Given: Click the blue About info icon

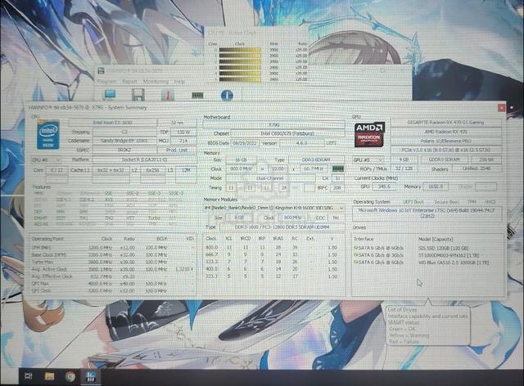Looking at the screenshot, I should [x=227, y=95].
